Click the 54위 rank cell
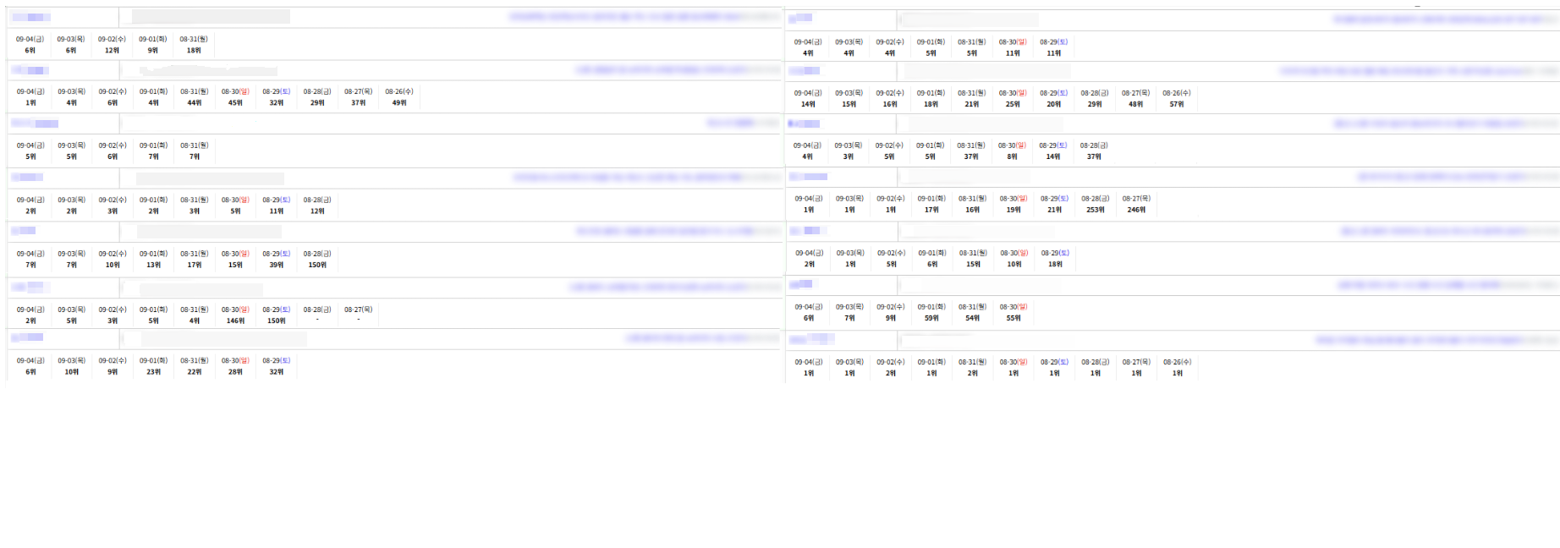Viewport: 1560px width, 548px height. (x=973, y=319)
